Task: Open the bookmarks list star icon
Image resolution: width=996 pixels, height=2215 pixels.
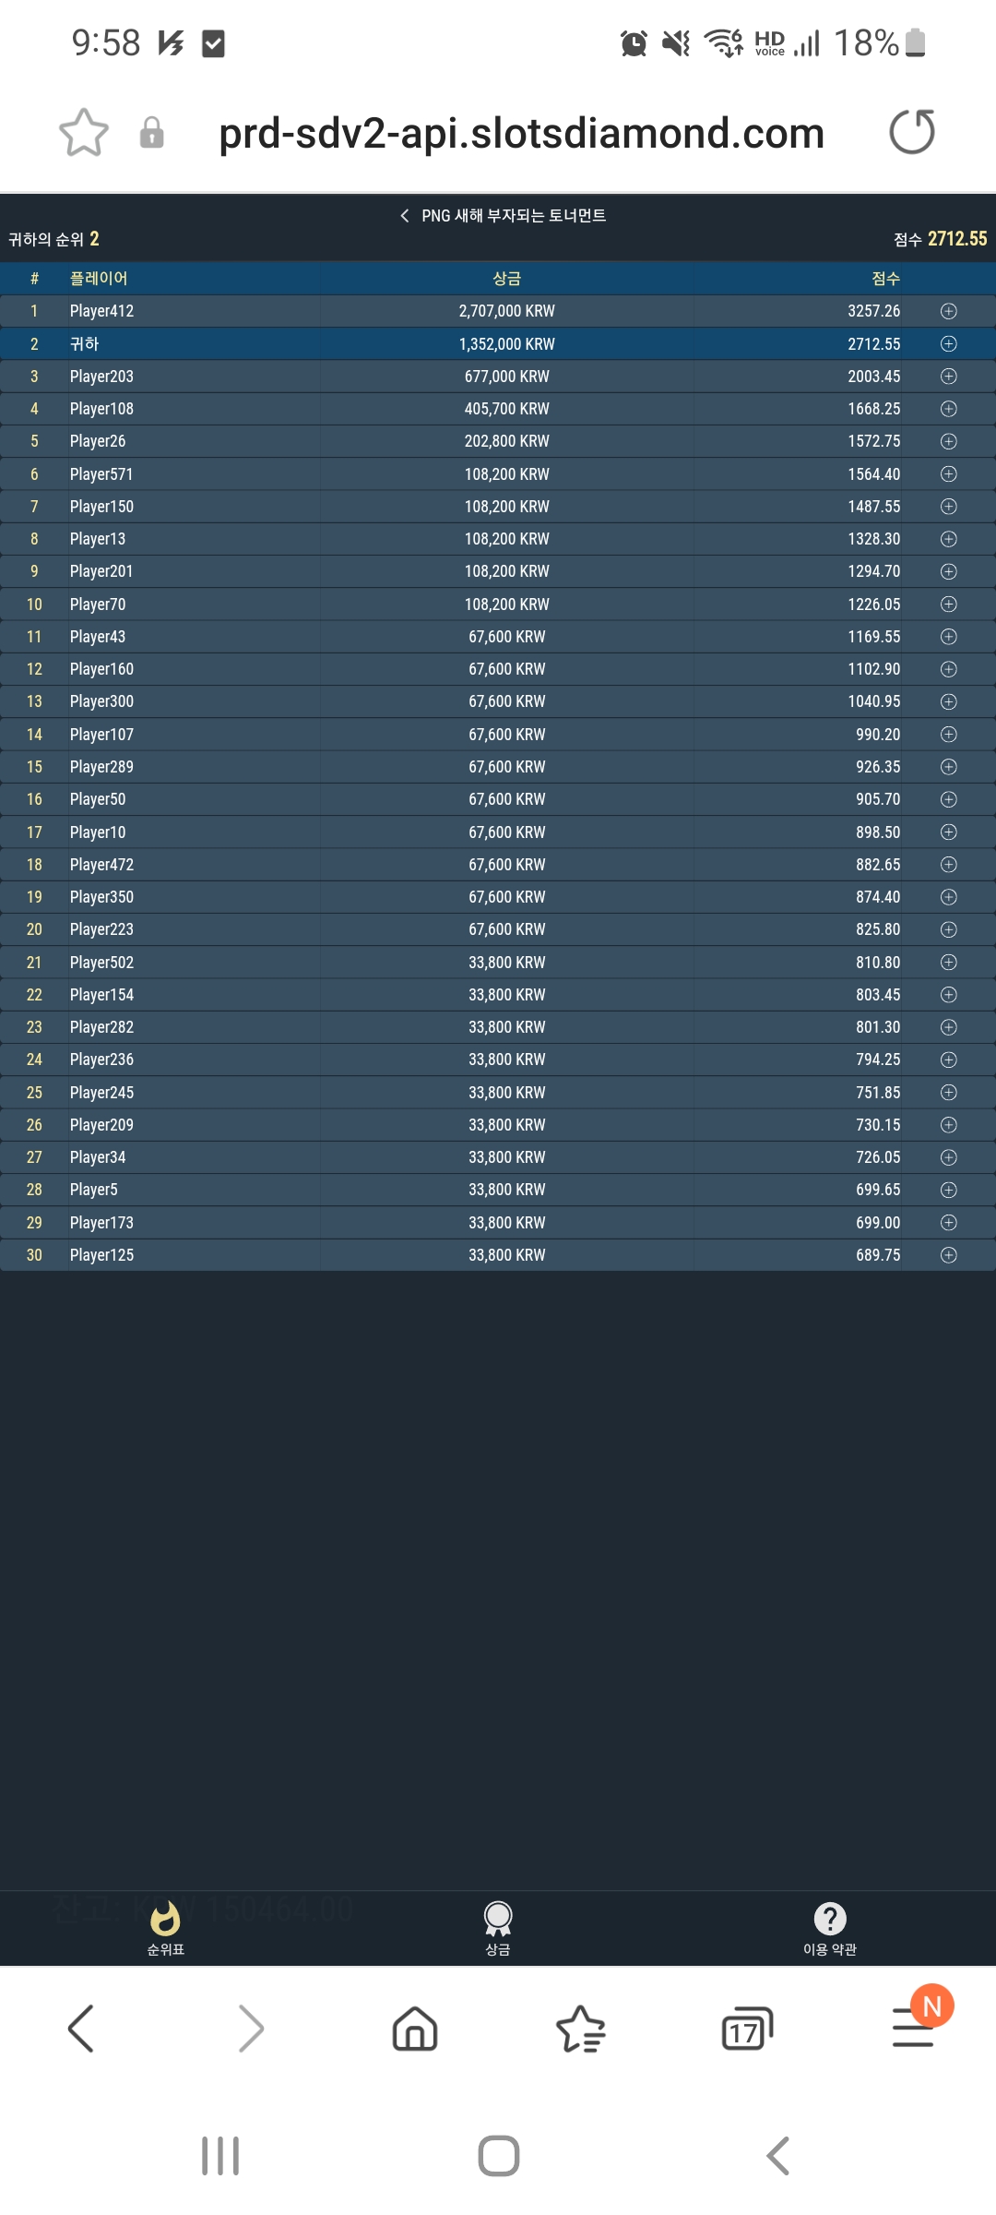Action: (x=581, y=2029)
